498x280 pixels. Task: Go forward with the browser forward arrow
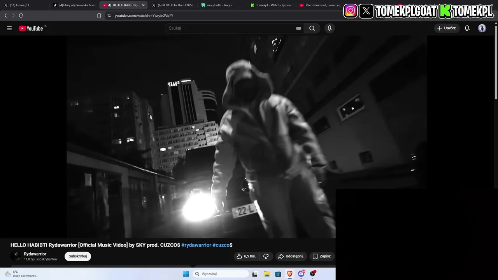pyautogui.click(x=13, y=16)
